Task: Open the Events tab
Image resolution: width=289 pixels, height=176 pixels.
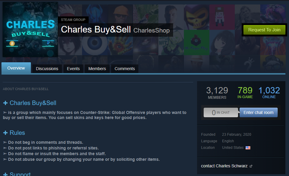Action: (x=73, y=69)
